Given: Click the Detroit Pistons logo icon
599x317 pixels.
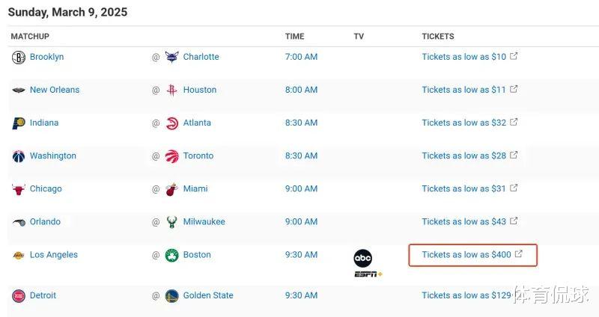Looking at the screenshot, I should [x=19, y=295].
